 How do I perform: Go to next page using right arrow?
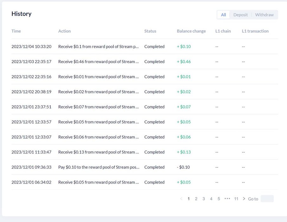(x=244, y=199)
